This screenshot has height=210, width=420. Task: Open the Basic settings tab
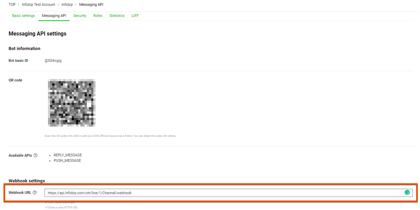23,16
